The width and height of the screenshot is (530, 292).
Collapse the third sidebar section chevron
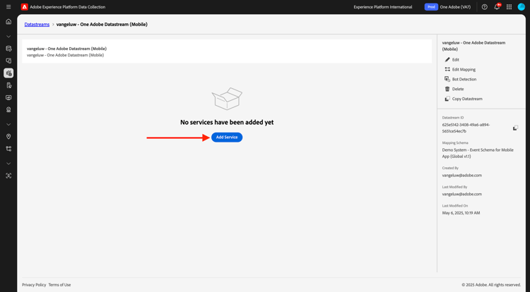8,164
